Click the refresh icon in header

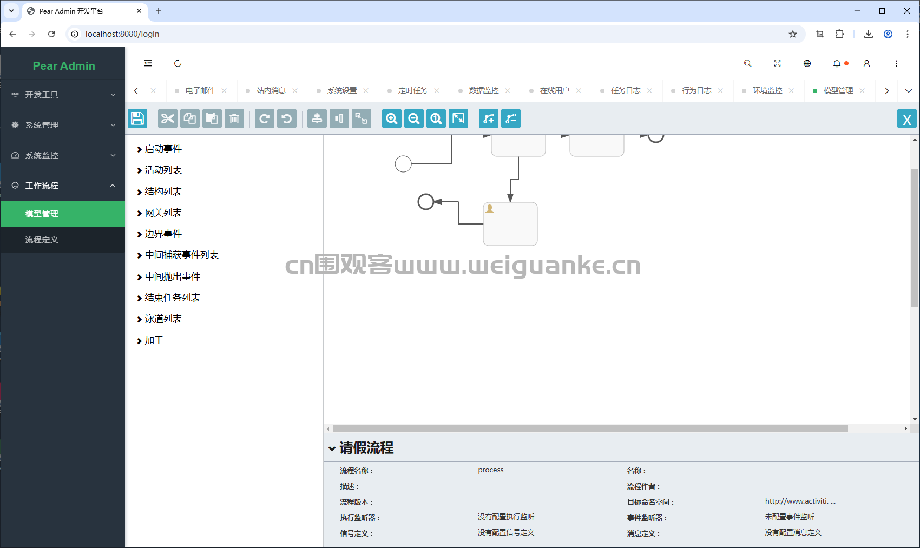tap(178, 63)
